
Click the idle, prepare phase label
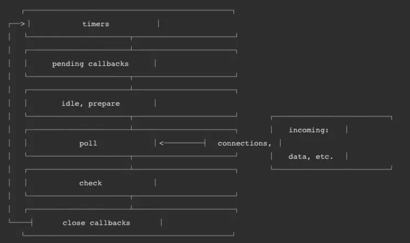(90, 104)
